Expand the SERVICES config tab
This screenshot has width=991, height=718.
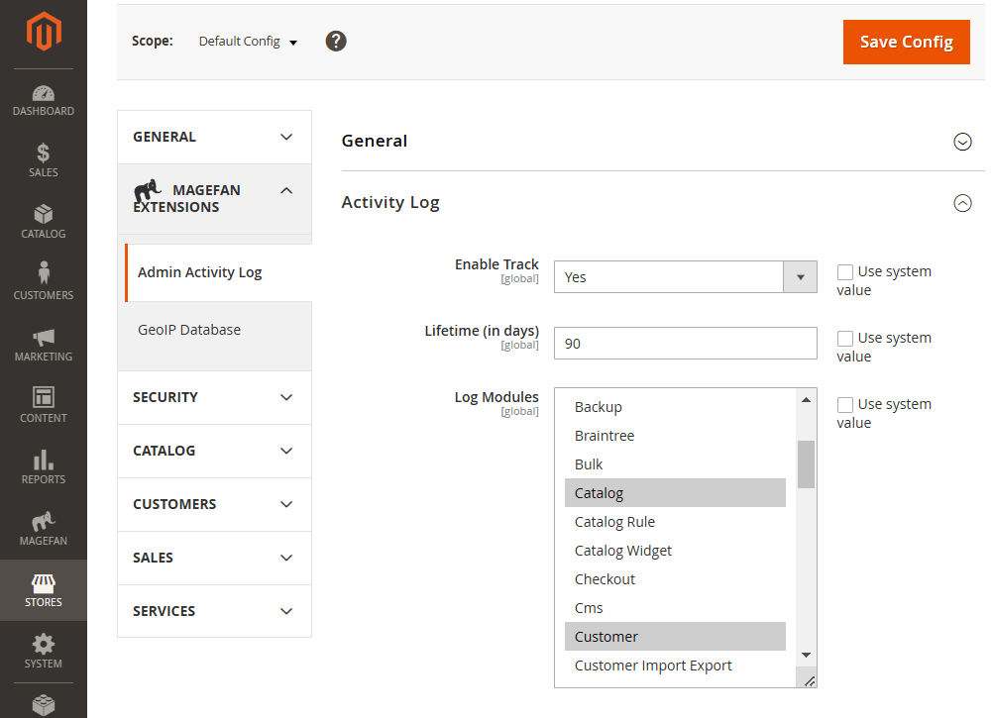click(214, 611)
